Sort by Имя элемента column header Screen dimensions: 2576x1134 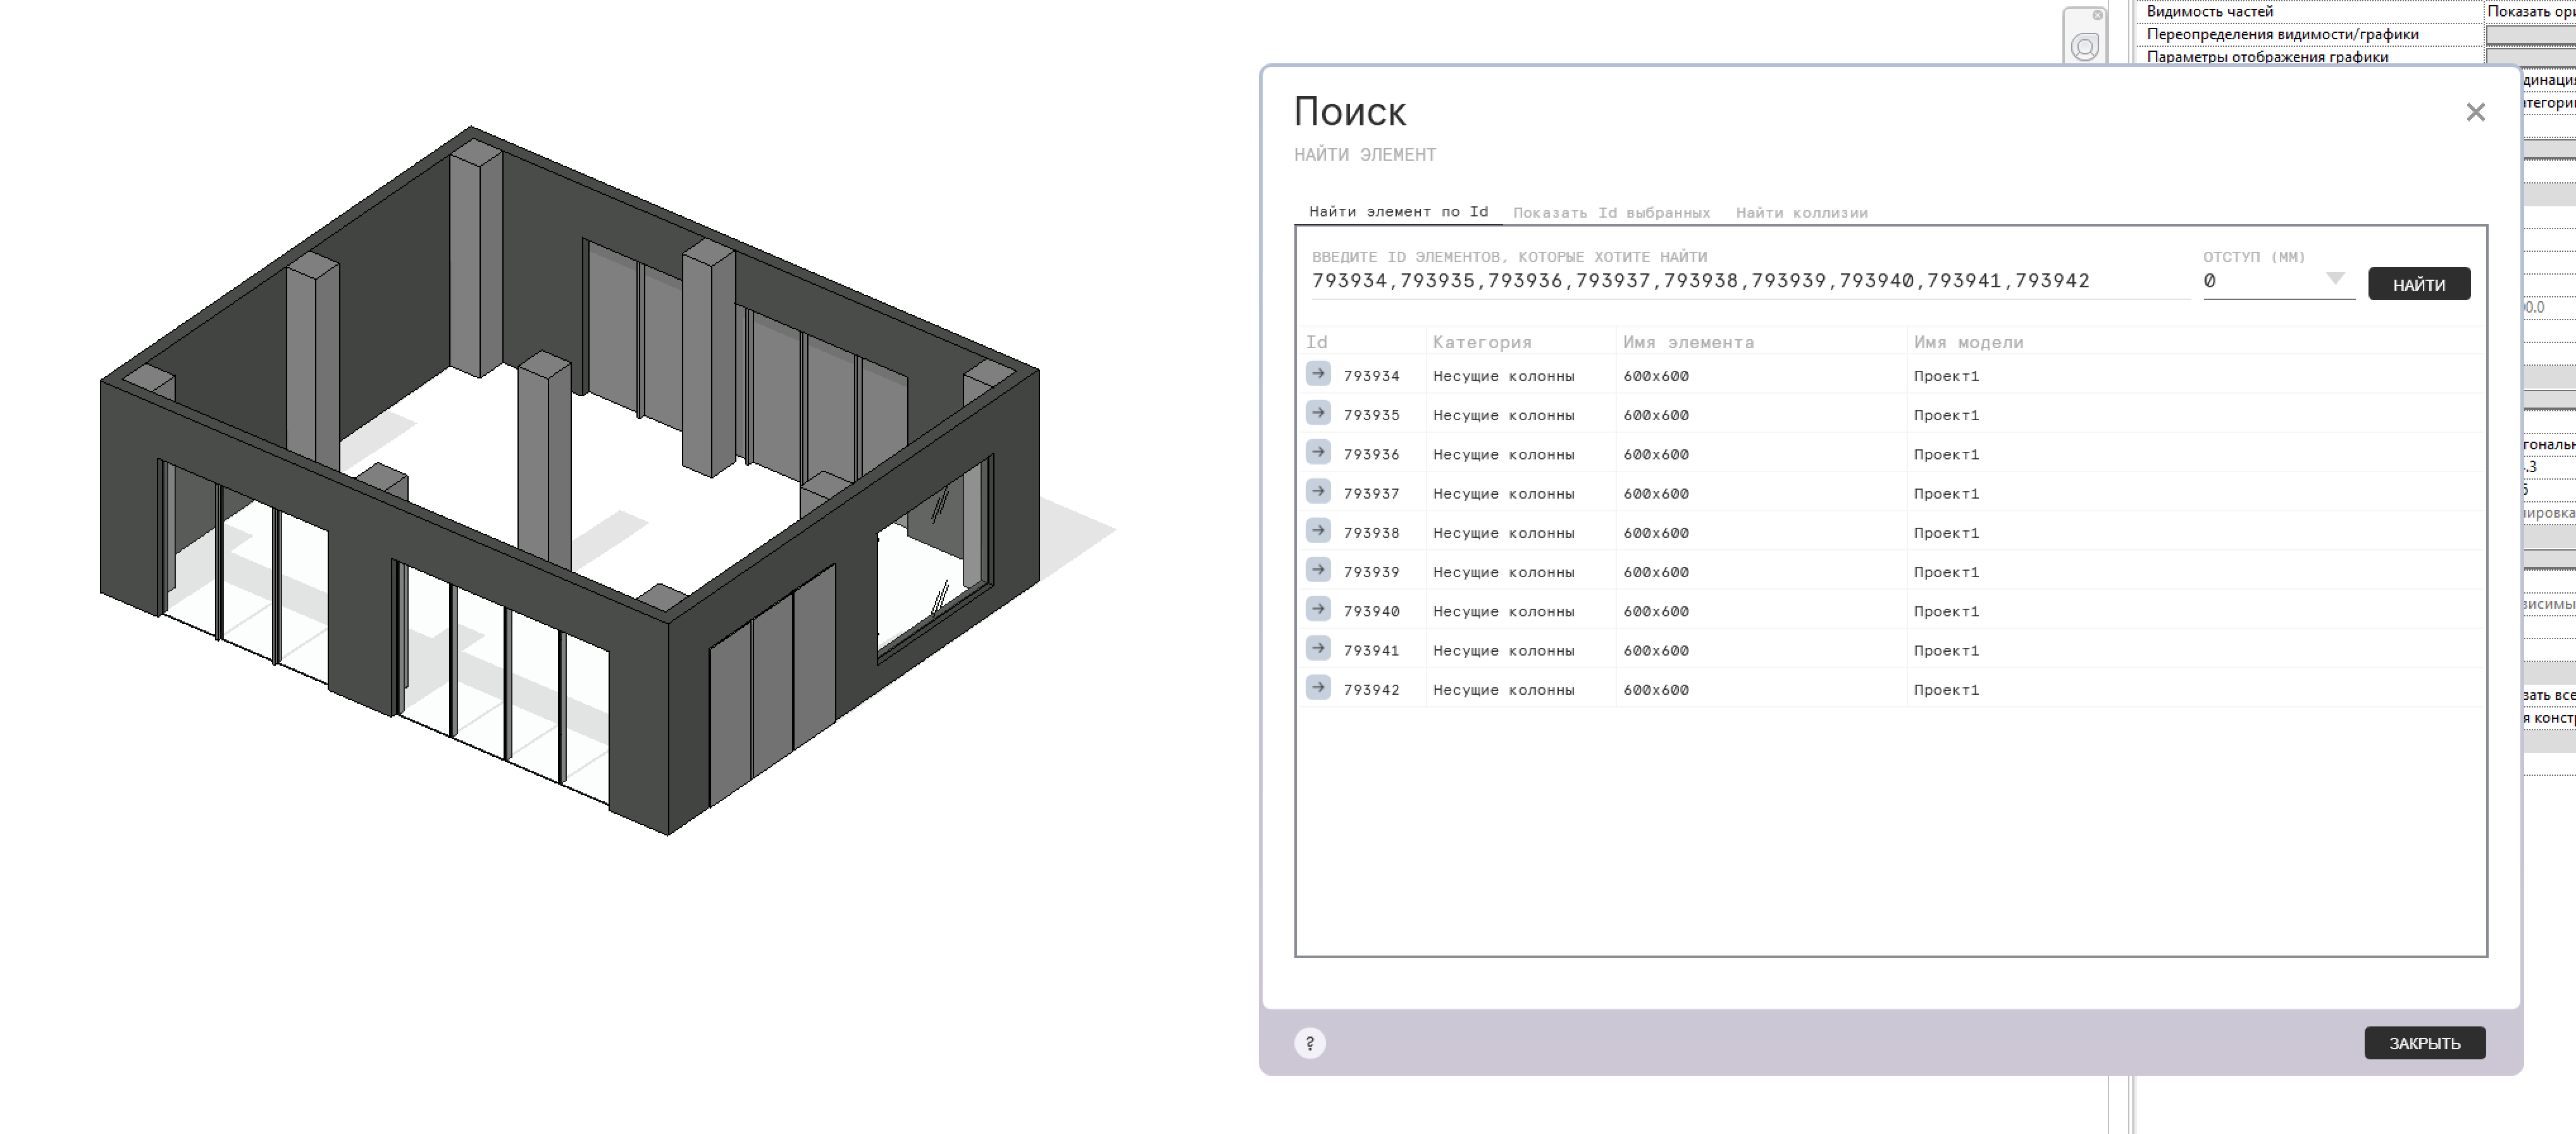click(1688, 342)
